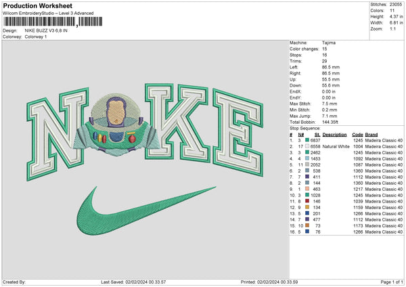Click the red swatch in stop 11
Image resolution: width=406 pixels, height=287 pixels.
pos(307,201)
